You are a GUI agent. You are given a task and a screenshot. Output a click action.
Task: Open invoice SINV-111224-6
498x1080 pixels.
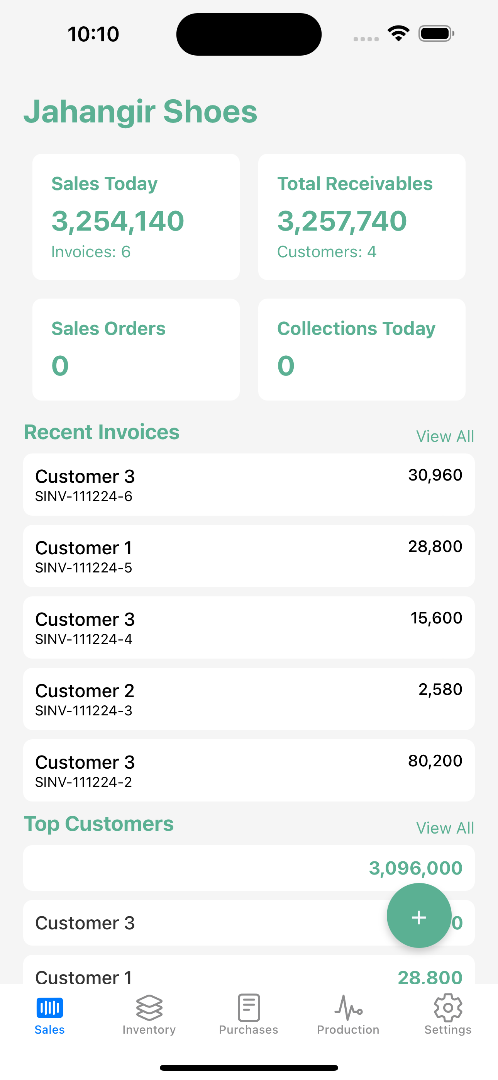249,485
